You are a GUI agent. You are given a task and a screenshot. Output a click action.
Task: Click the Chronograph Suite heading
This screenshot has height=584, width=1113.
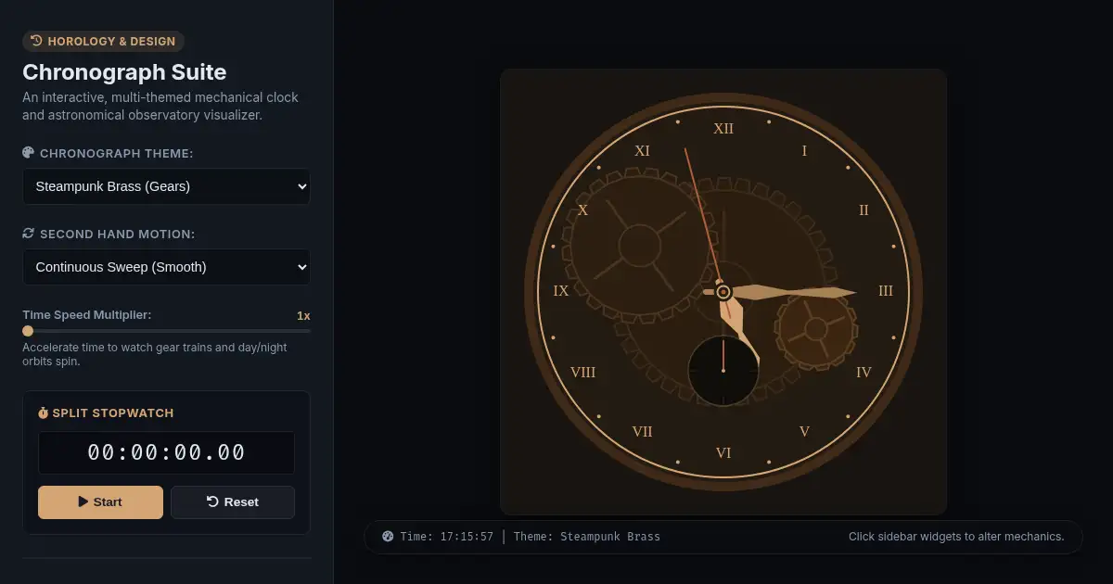click(124, 72)
